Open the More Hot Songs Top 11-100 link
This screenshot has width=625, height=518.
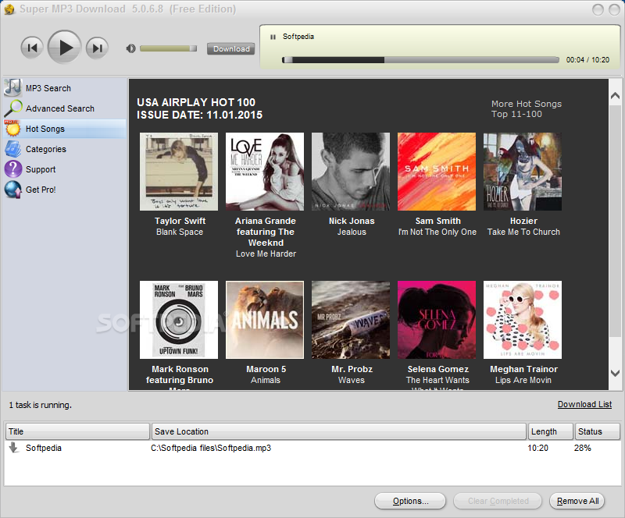click(x=526, y=108)
